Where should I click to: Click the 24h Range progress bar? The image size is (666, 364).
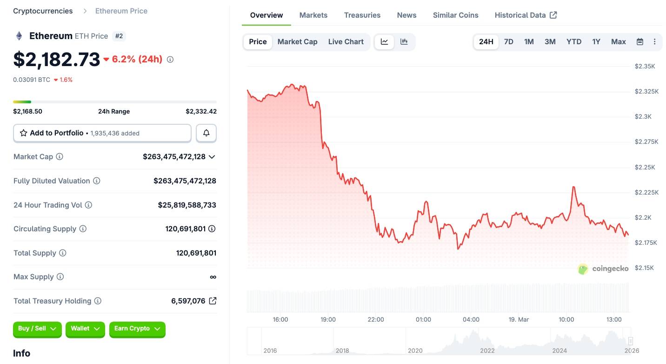[115, 101]
